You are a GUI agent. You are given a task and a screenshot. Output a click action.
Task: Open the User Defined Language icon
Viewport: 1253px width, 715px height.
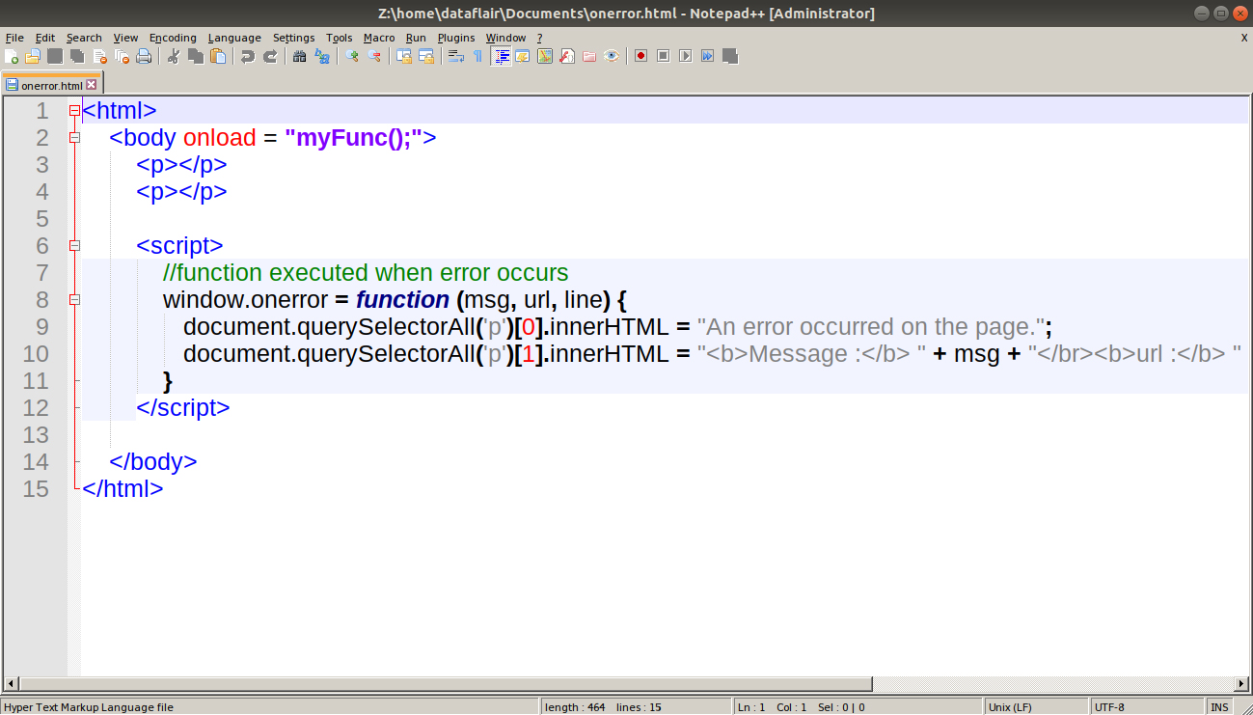[523, 56]
